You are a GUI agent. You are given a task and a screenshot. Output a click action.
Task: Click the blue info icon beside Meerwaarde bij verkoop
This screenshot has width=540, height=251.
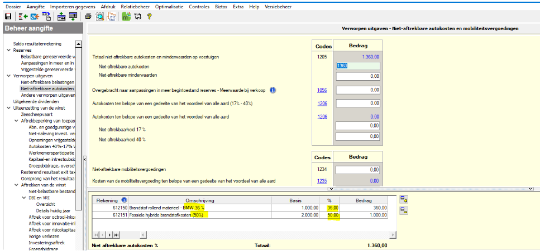(272, 90)
